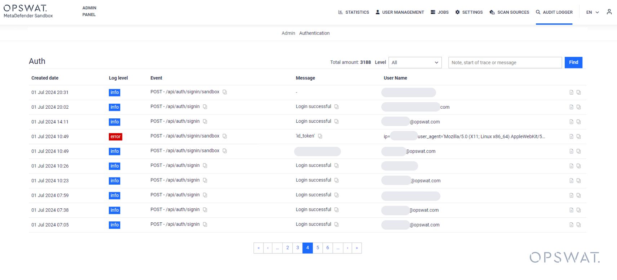Open the Level filter dropdown
617x280 pixels.
(415, 63)
